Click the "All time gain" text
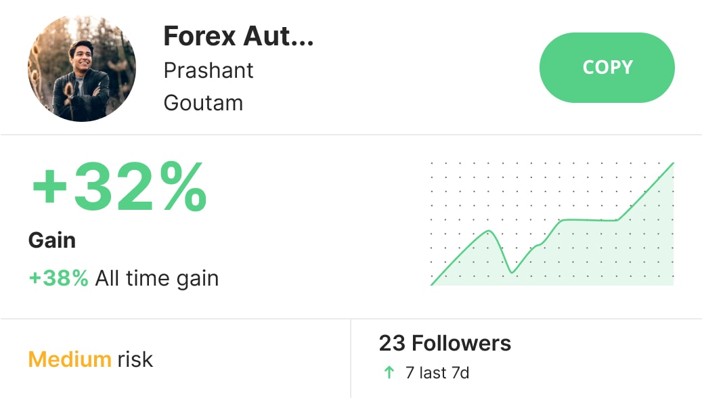702x398 pixels. [x=157, y=278]
